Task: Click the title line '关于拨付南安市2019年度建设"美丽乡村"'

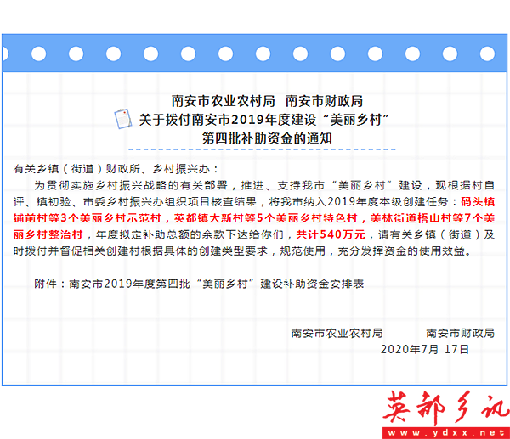Action: tap(263, 120)
